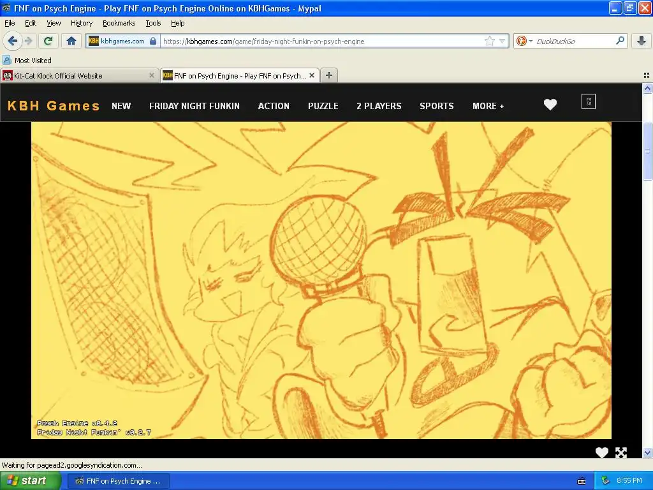Click the game canvas title screen
This screenshot has height=490, width=653.
click(x=321, y=280)
